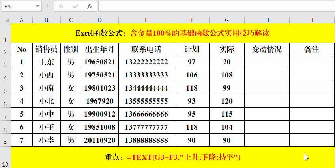This screenshot has width=335, height=168.
Task: Click birth date cell '1967920'
Action: tap(100, 101)
